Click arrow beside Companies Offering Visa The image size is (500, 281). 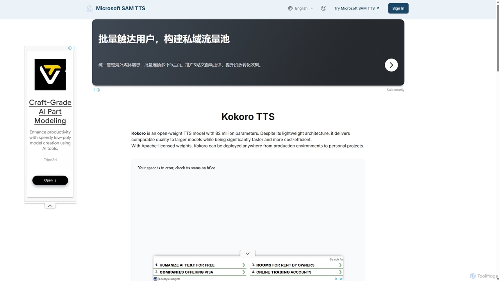tap(244, 272)
